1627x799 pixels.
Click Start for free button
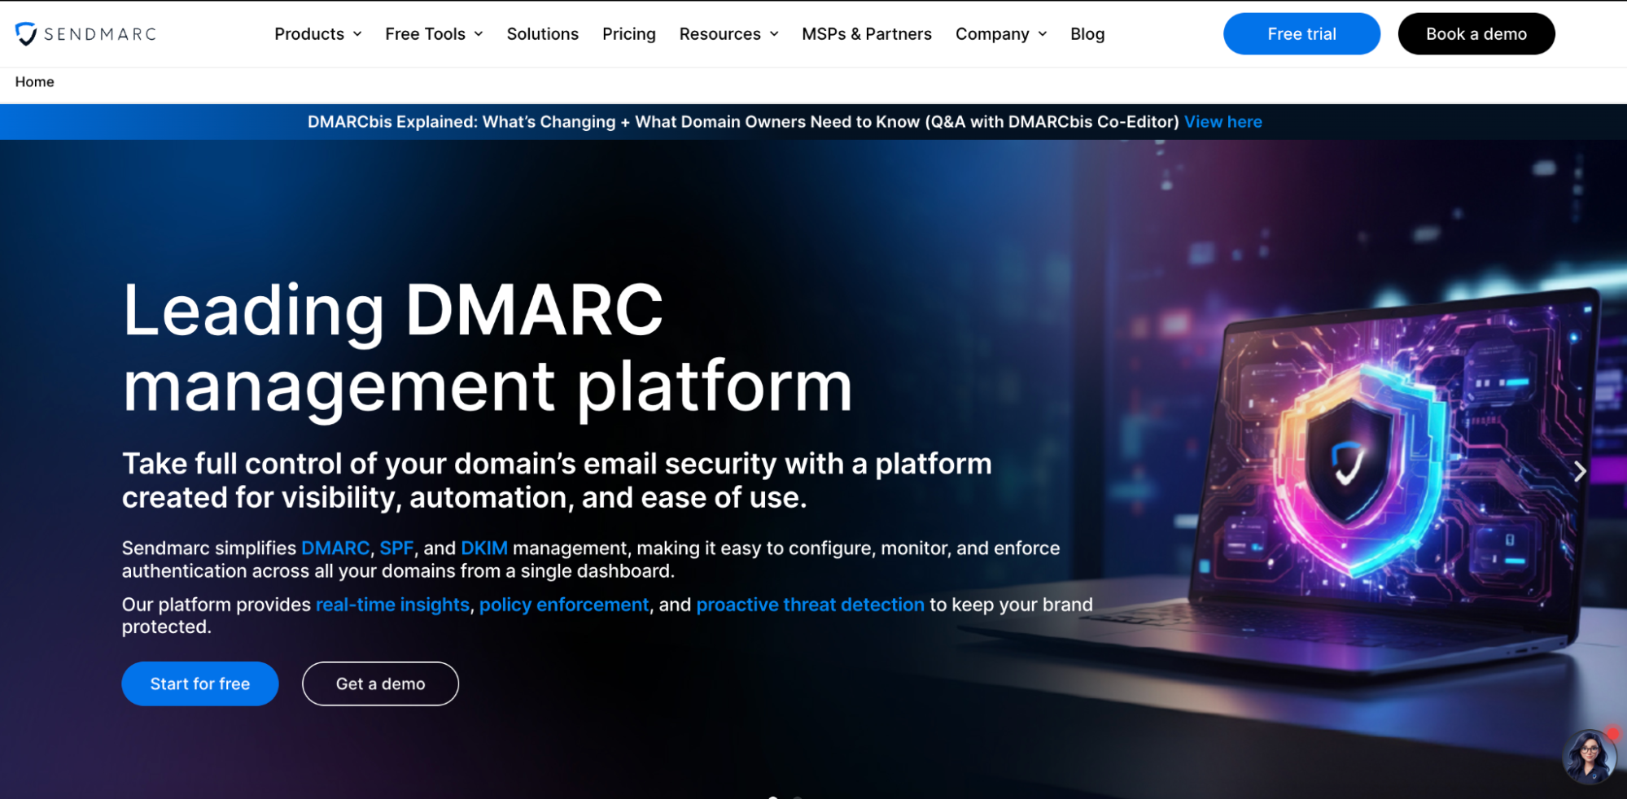pos(199,683)
